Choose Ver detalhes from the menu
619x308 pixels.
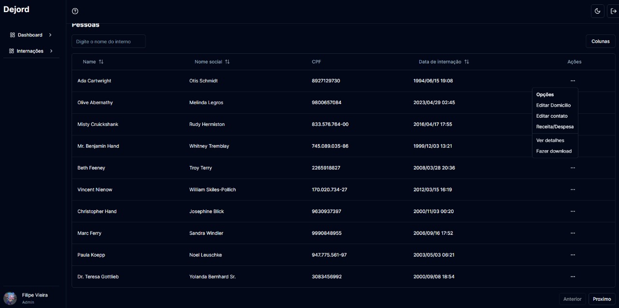550,140
